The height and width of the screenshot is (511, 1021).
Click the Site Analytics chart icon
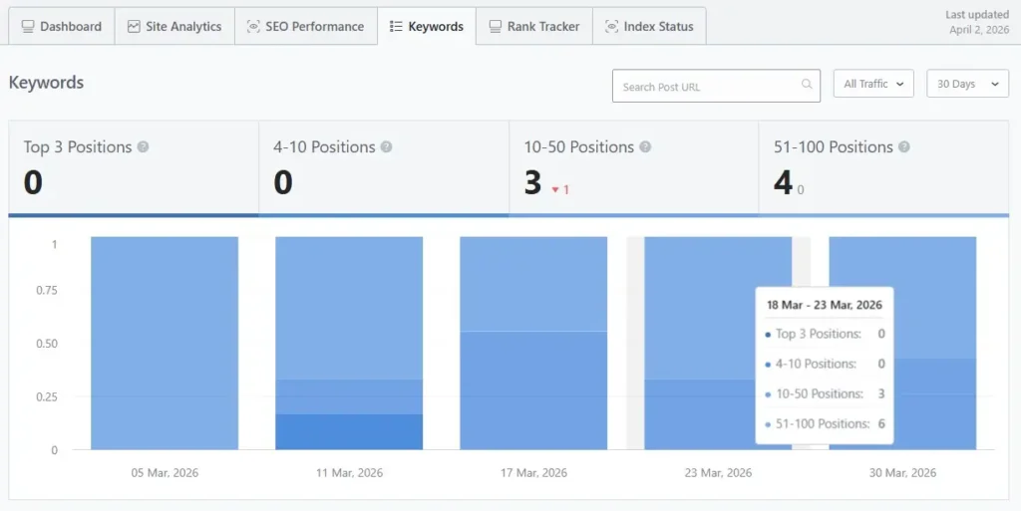(134, 27)
